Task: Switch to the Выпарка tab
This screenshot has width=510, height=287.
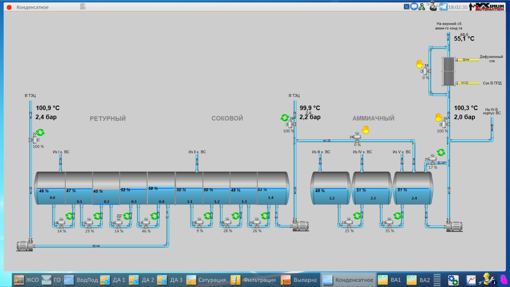Action: coord(299,280)
